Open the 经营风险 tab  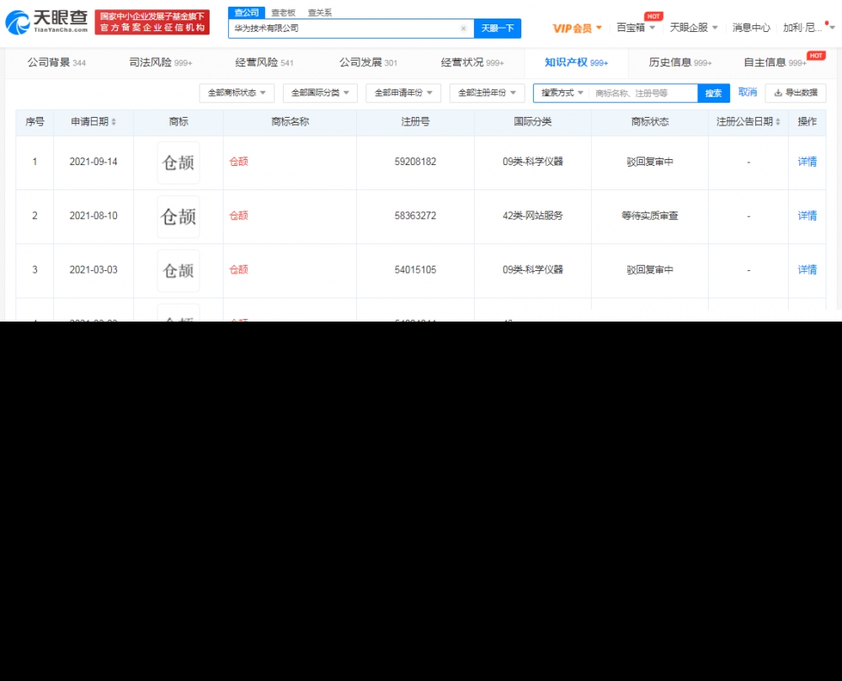(x=264, y=62)
